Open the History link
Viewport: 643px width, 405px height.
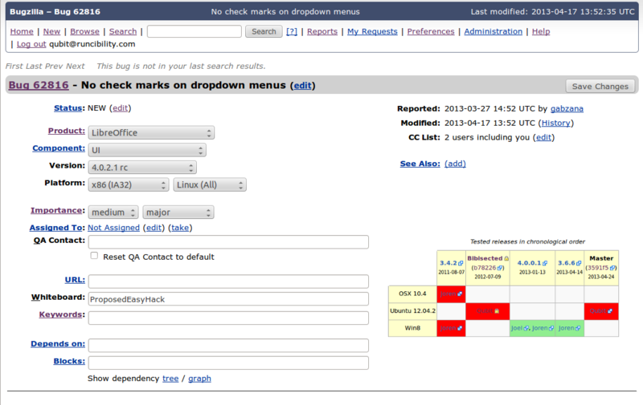555,124
